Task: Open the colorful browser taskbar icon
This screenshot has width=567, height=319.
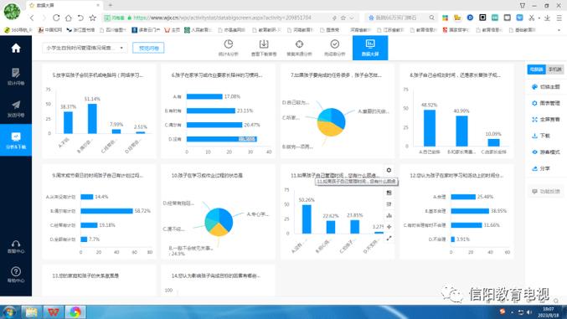Action: (x=75, y=311)
